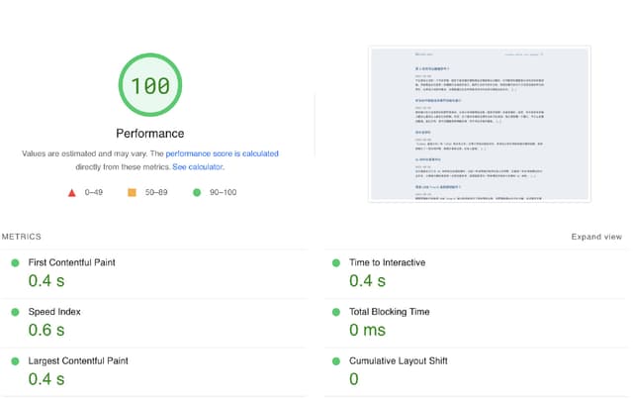Select the Cumulative Layout Shift metric label
Viewport: 633px width, 400px height.
tap(398, 361)
